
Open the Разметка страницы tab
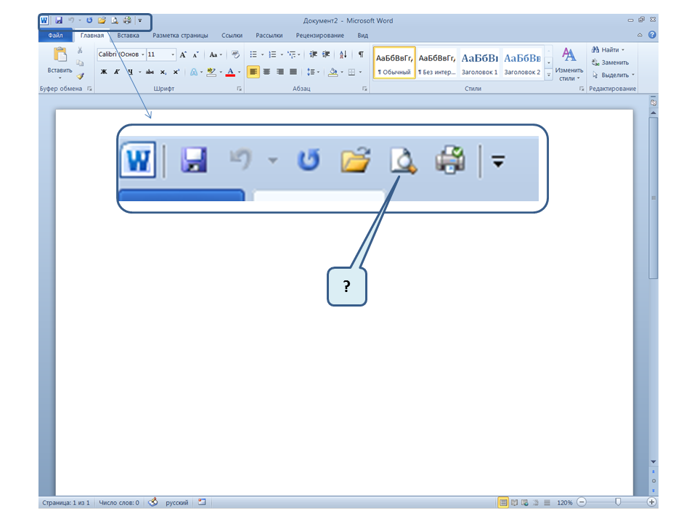pos(180,35)
